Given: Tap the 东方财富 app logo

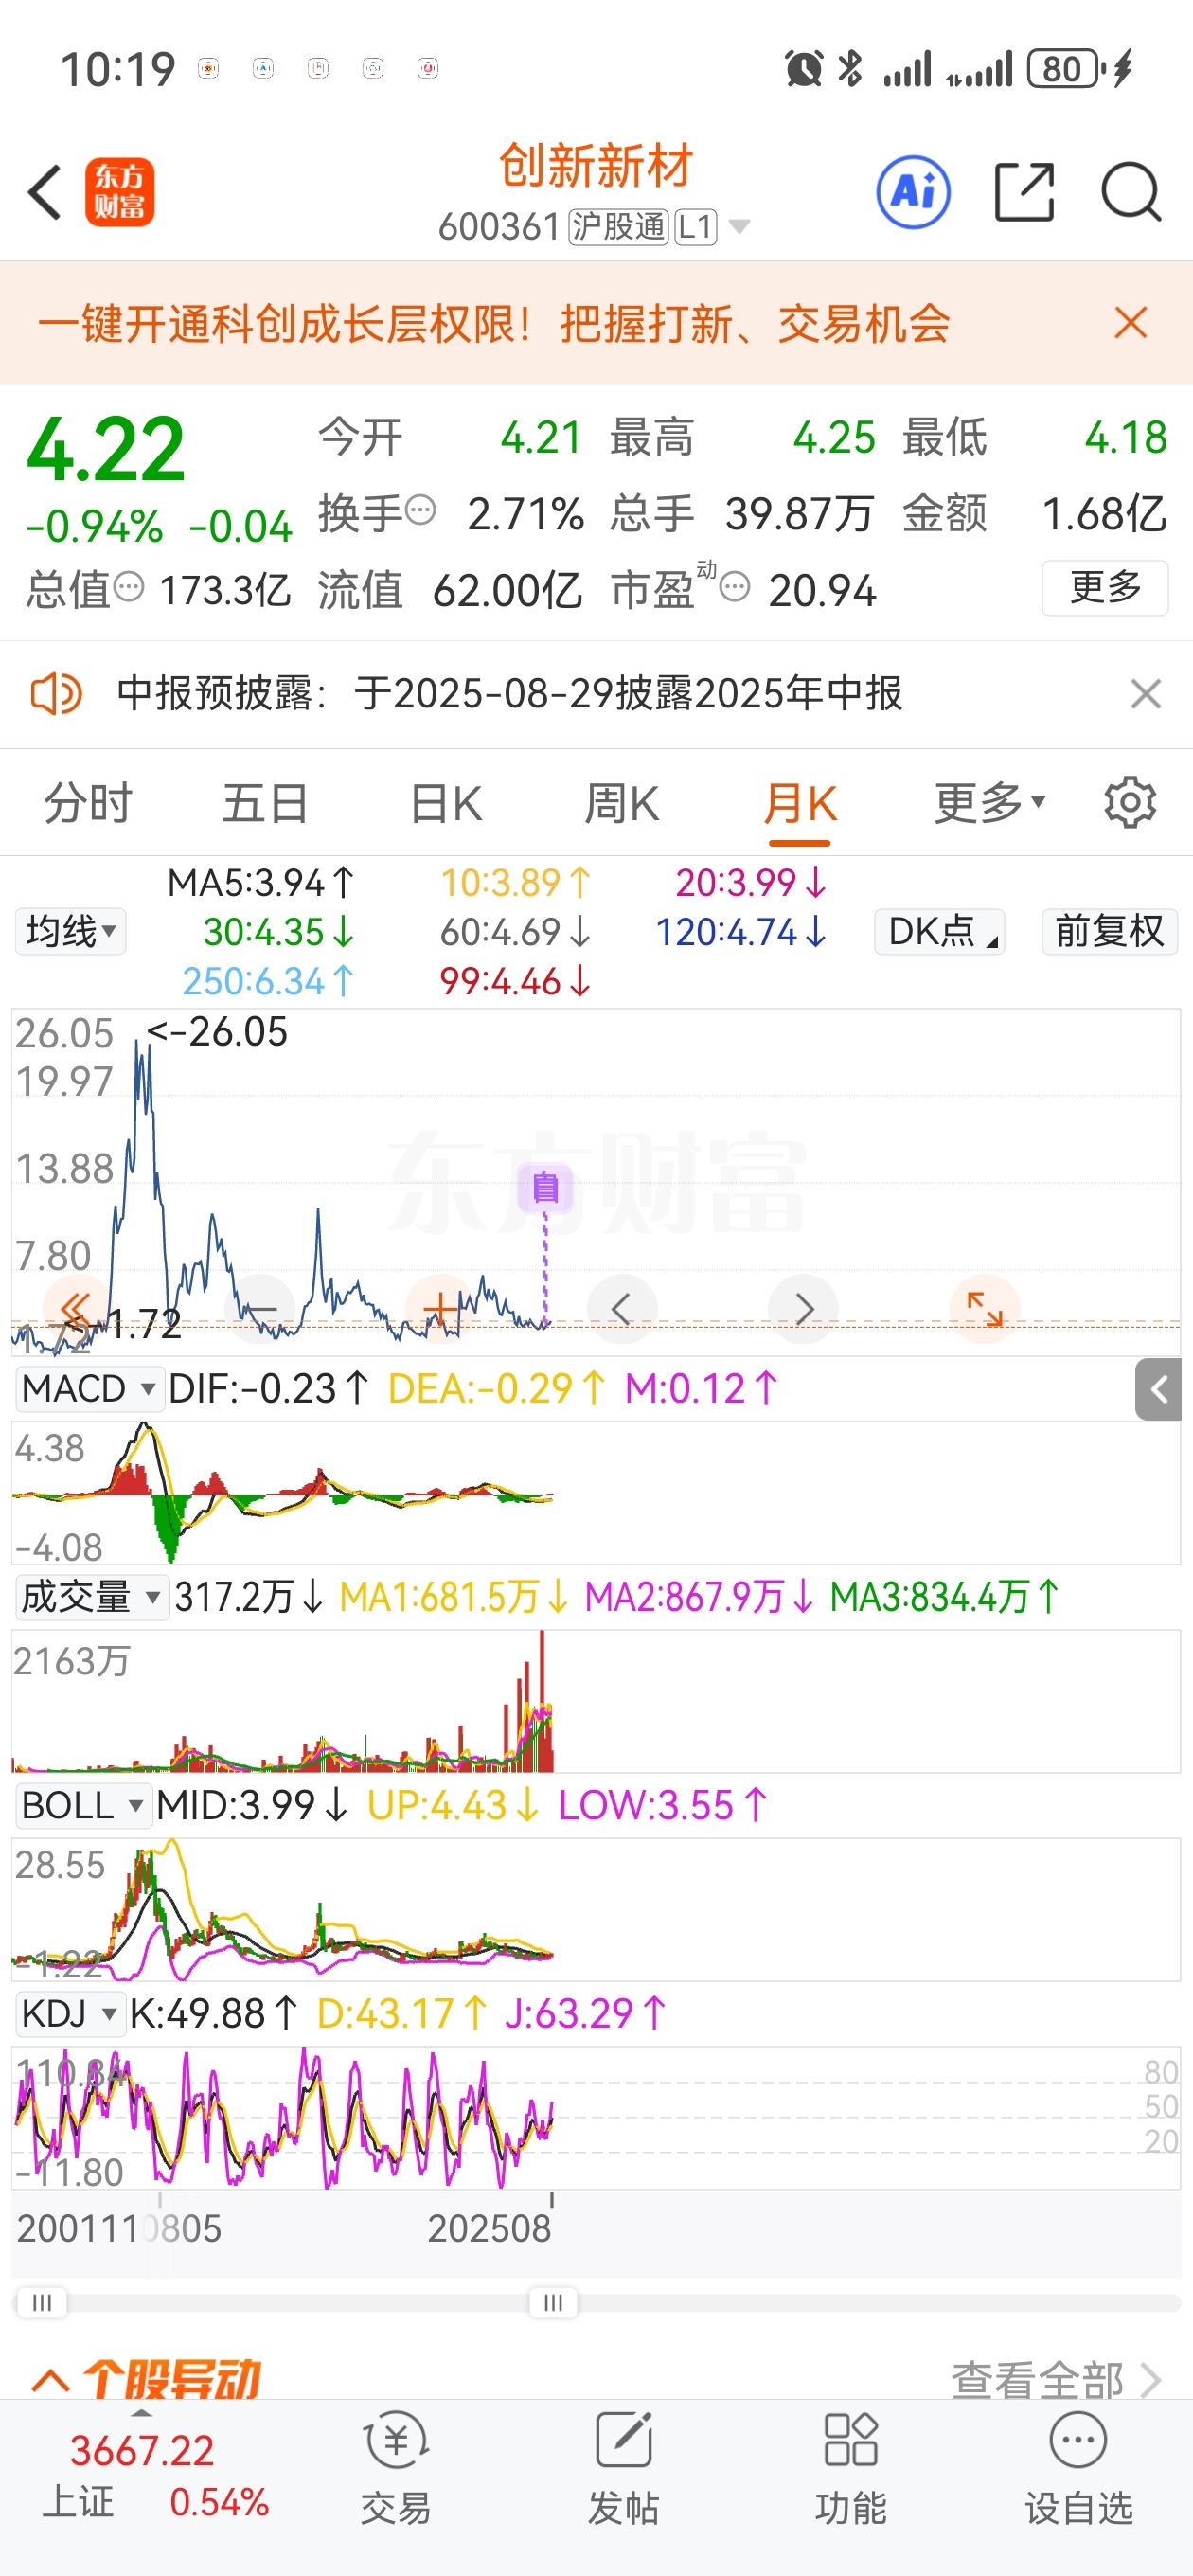Looking at the screenshot, I should (120, 192).
